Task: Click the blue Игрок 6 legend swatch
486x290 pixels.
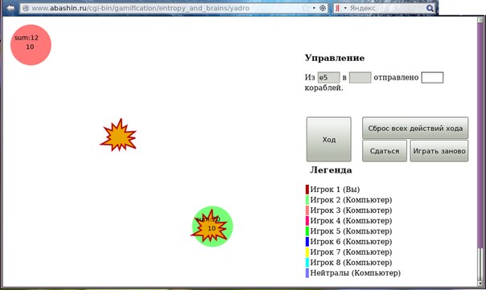Action: (307, 242)
